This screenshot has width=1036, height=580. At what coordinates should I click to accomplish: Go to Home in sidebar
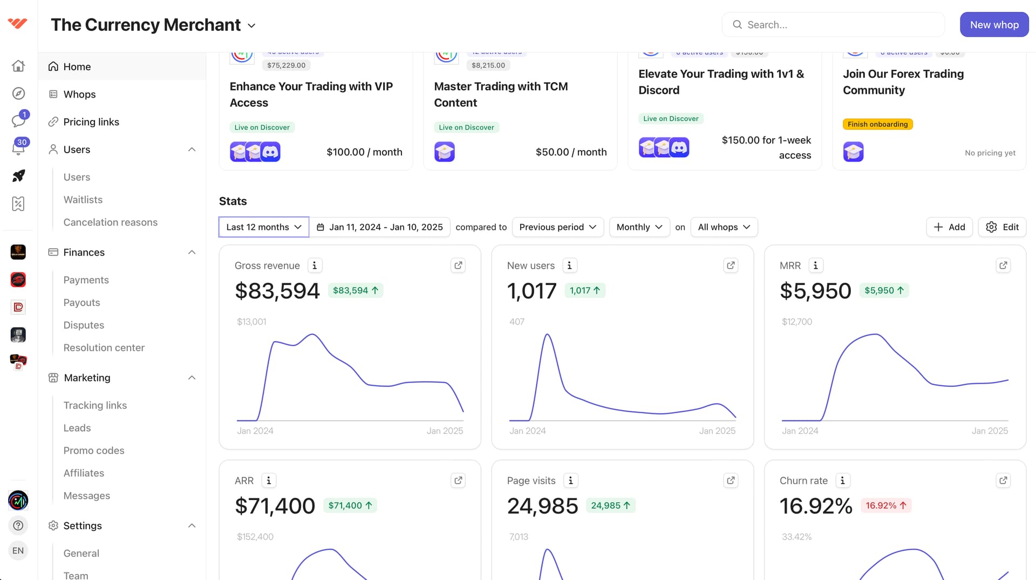(122, 66)
